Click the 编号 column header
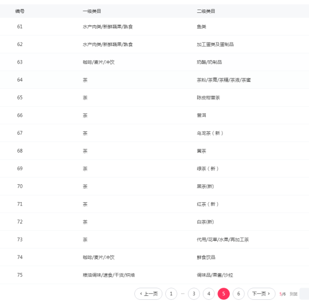The width and height of the screenshot is (309, 301). (20, 11)
